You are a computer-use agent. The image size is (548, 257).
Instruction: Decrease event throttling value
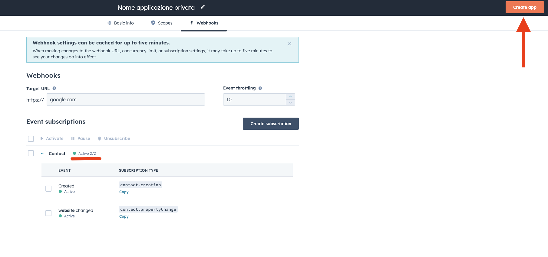coord(290,102)
